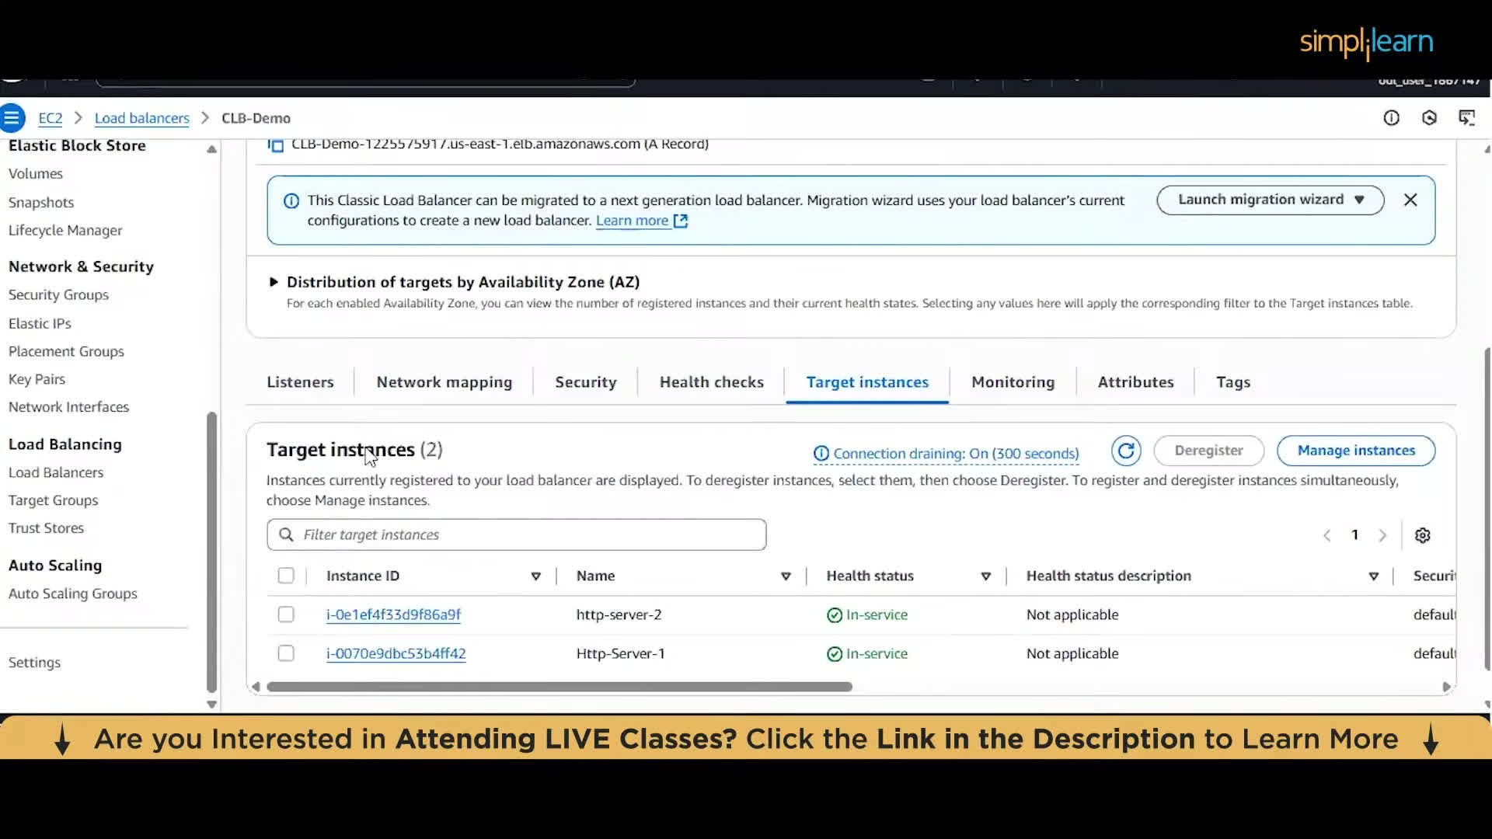Select the Target instances tab
Image resolution: width=1492 pixels, height=839 pixels.
pos(867,382)
